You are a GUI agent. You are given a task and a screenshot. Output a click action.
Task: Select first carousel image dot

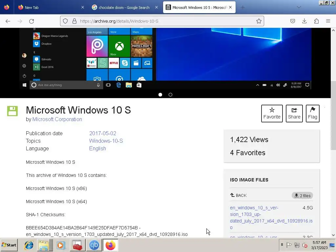point(160,95)
